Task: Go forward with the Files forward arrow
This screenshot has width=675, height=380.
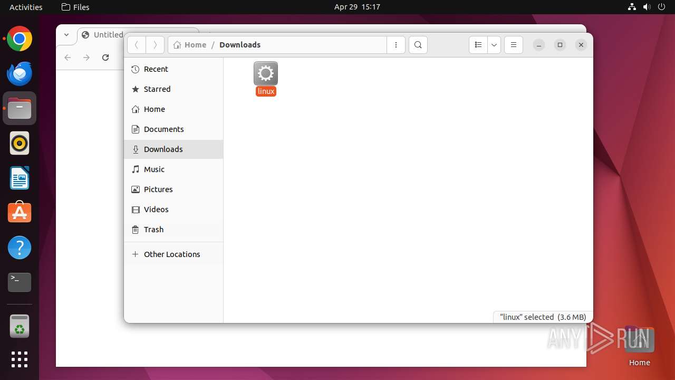Action: click(155, 45)
